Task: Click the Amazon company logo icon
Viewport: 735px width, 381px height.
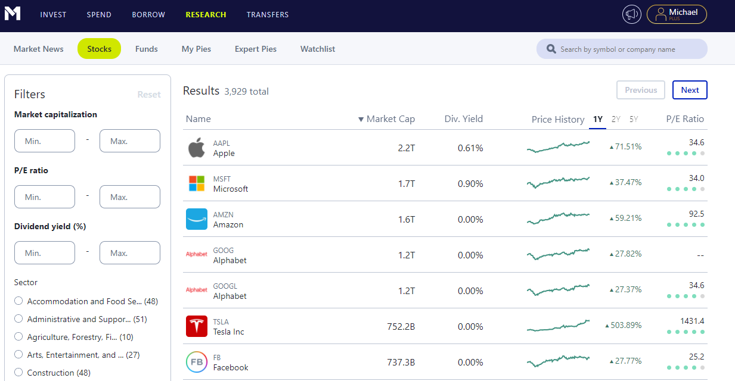Action: tap(197, 219)
